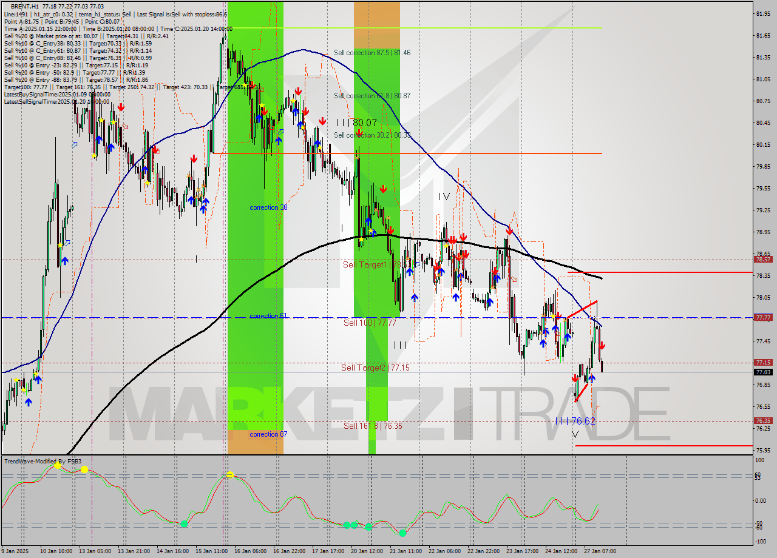This screenshot has height=558, width=777.
Task: Click the '23 Jan 17:00' time axis label
Action: [x=522, y=551]
